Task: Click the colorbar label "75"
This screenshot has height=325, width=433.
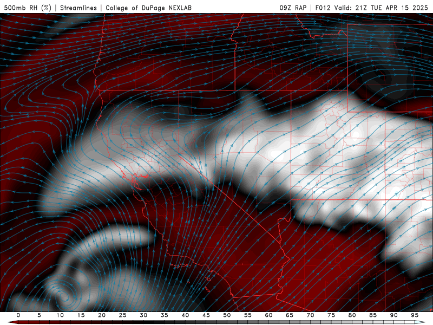Action: (x=331, y=315)
